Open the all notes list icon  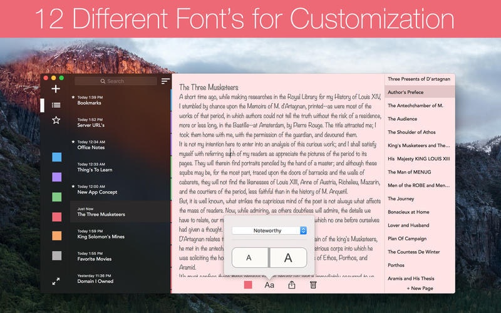[x=56, y=105]
